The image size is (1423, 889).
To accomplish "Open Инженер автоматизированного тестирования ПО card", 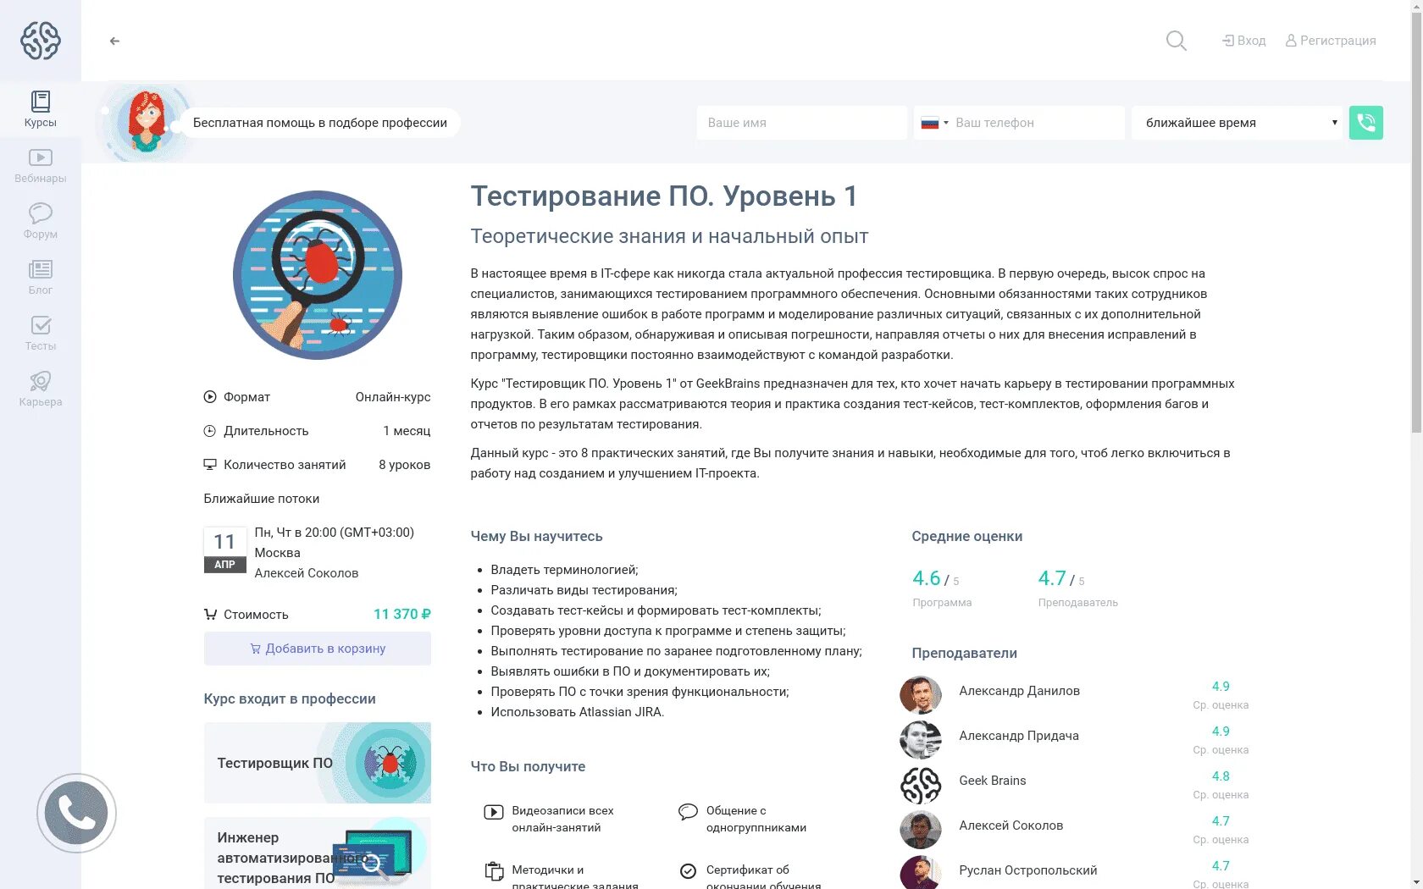I will (318, 853).
